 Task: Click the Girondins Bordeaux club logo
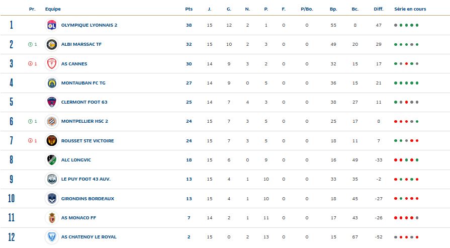tap(51, 199)
